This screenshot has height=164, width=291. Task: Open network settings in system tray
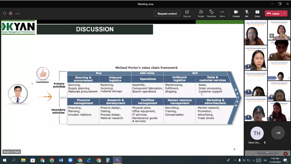254,160
